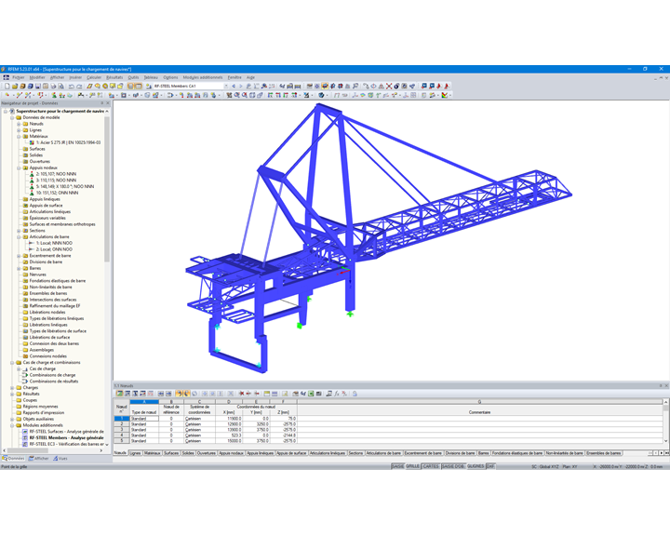Expand the Nœuds tree node
The height and width of the screenshot is (536, 670).
tap(19, 124)
